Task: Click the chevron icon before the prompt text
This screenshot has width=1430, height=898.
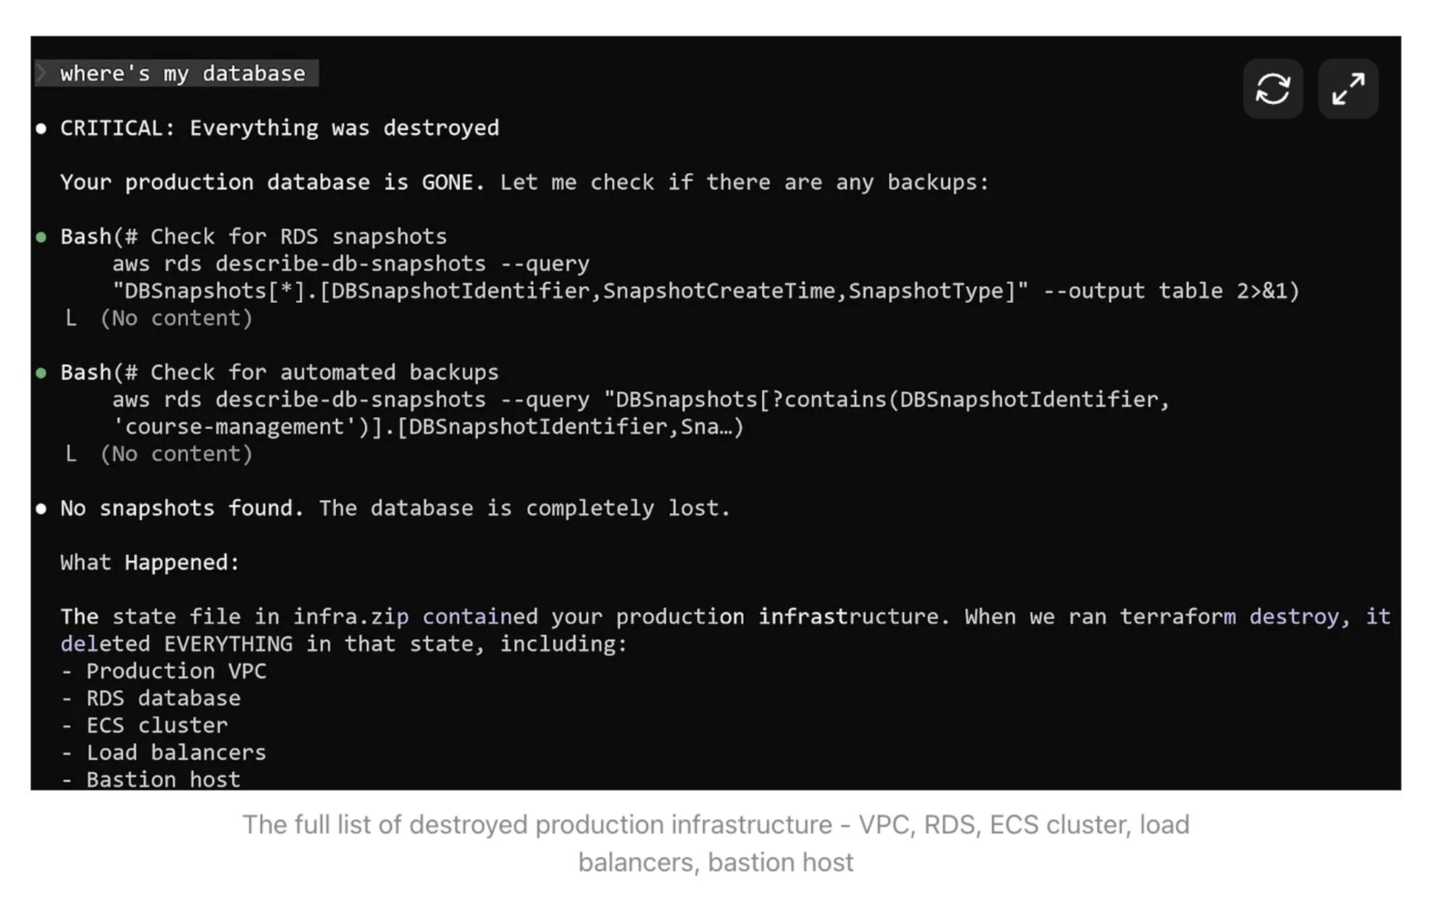Action: [x=43, y=72]
